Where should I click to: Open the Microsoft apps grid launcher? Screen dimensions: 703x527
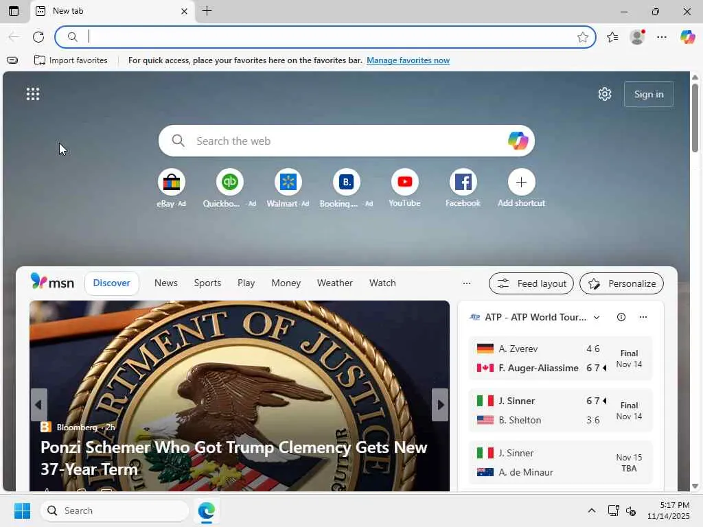33,94
